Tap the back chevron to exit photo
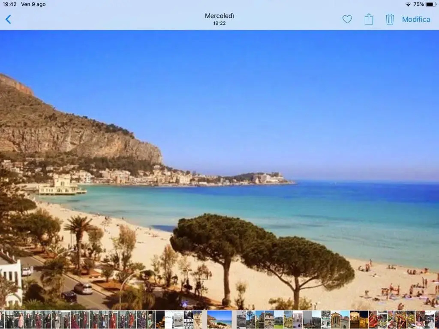Screen dimensions: 439x329 (8, 19)
